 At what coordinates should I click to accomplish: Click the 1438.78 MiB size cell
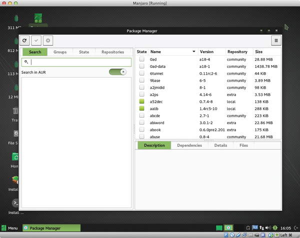[266, 67]
